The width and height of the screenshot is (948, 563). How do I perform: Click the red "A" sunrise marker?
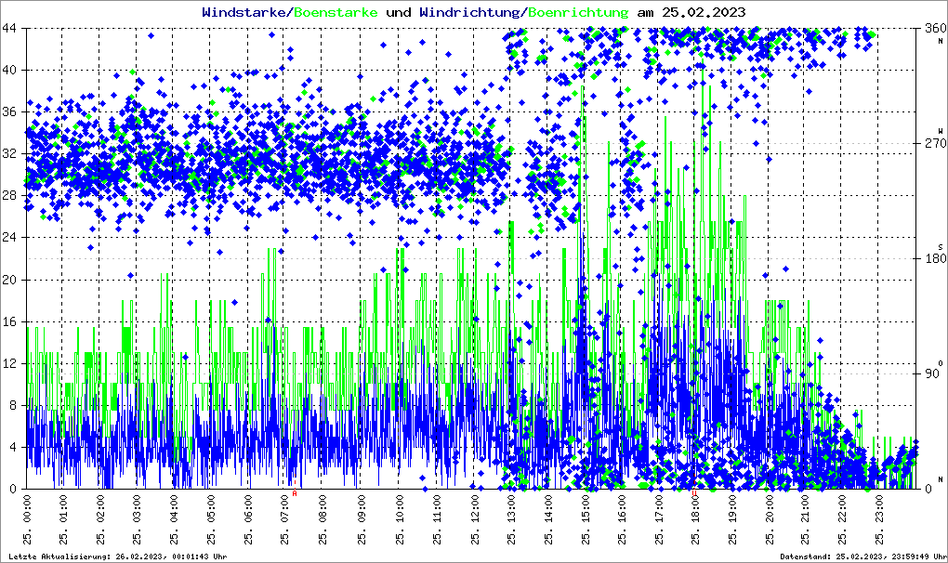tap(295, 493)
